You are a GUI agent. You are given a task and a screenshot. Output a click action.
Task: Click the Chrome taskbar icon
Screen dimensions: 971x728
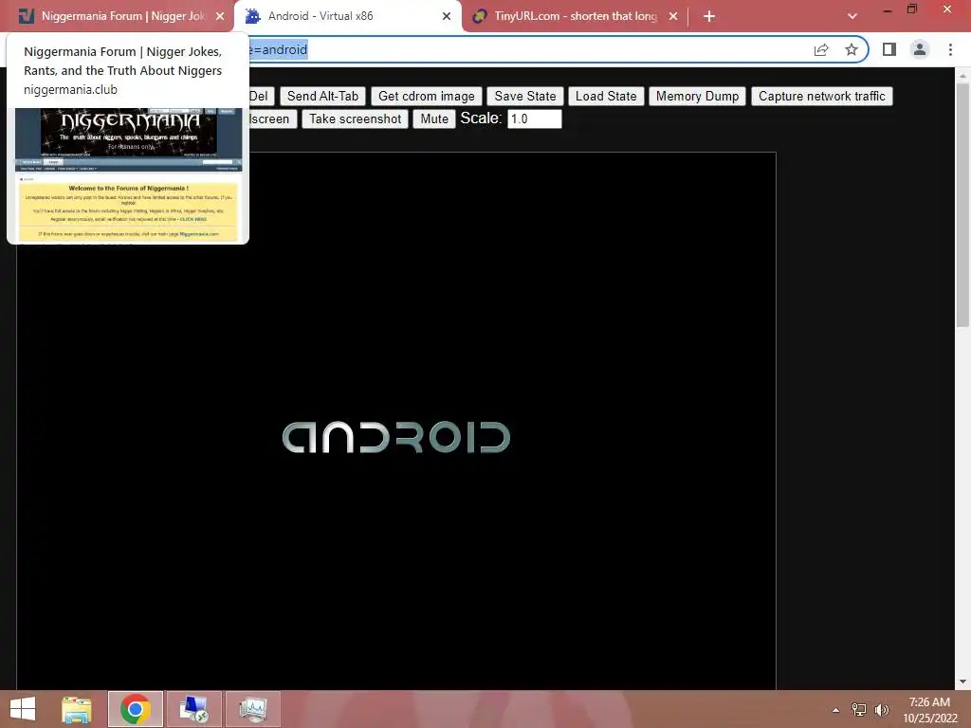(x=136, y=709)
